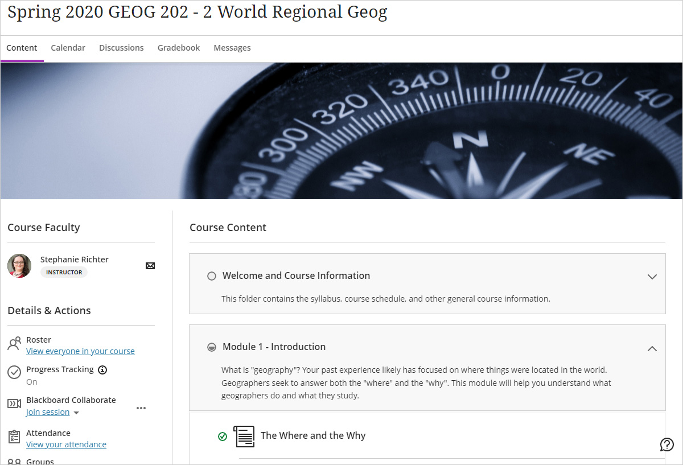Open the help question mark icon
The height and width of the screenshot is (465, 683).
click(x=666, y=445)
